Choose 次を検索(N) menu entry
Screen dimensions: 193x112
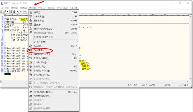click(x=54, y=17)
